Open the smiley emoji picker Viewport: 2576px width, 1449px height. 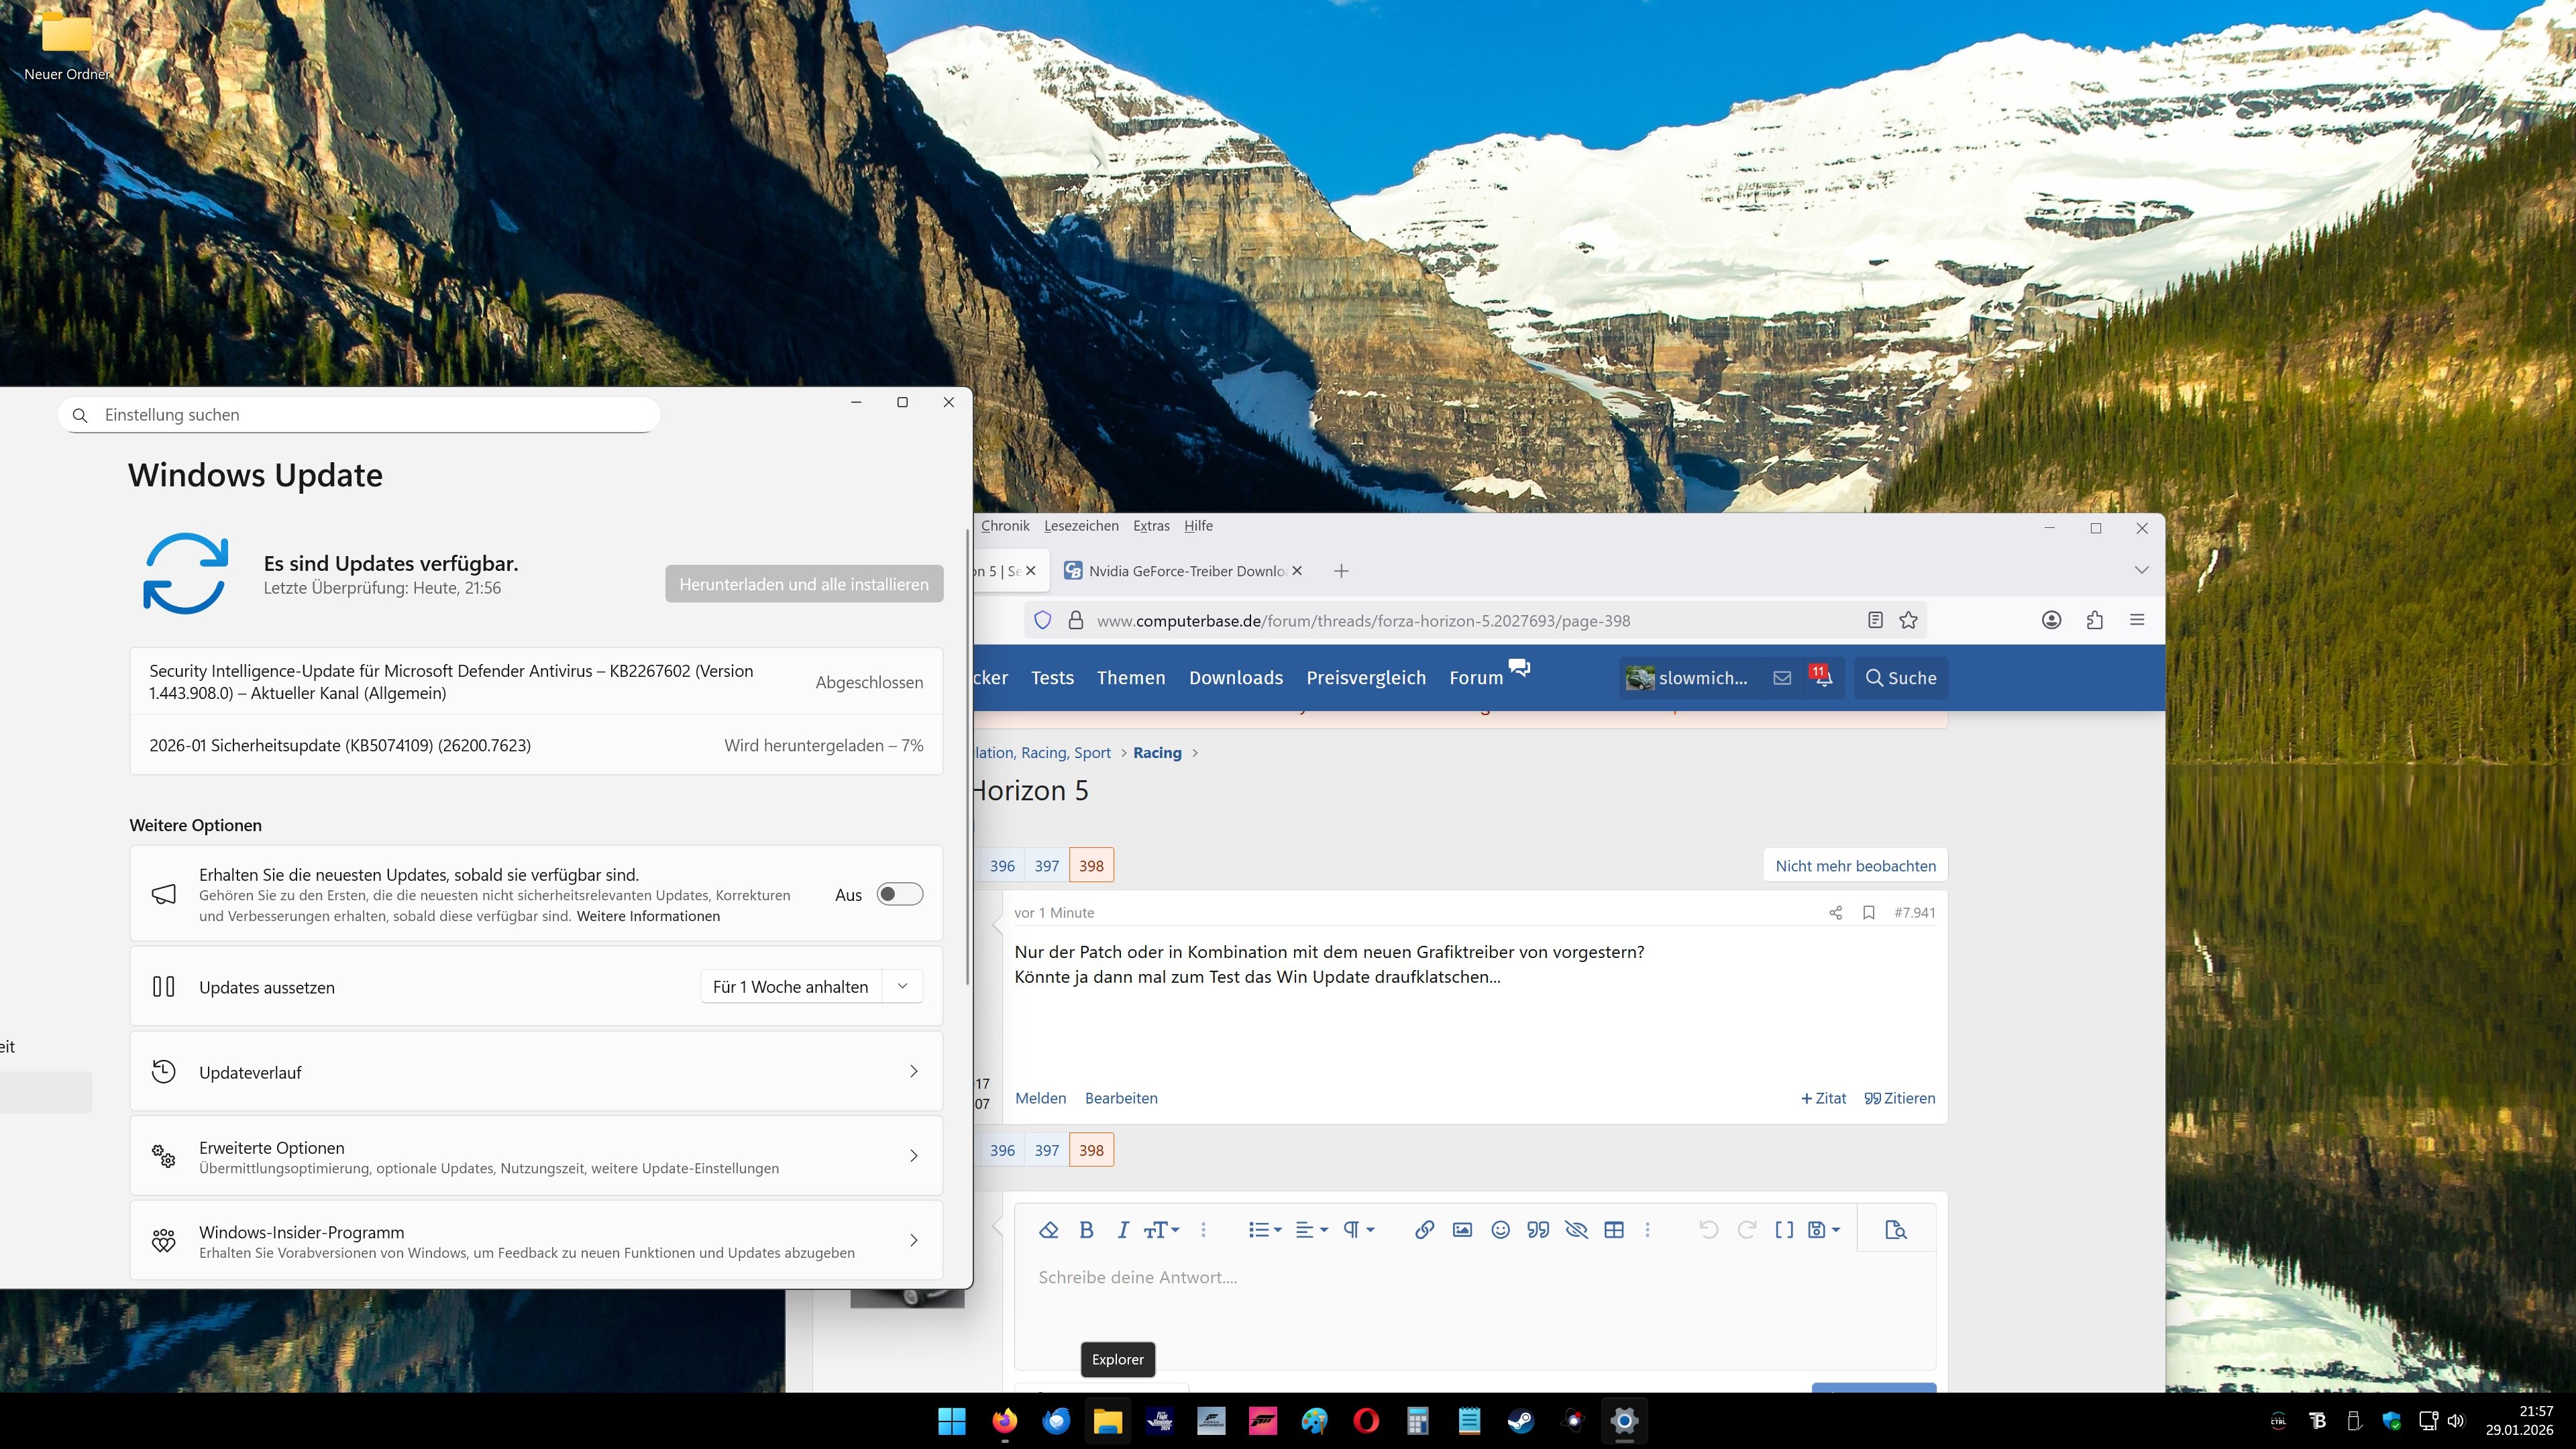(x=1500, y=1230)
